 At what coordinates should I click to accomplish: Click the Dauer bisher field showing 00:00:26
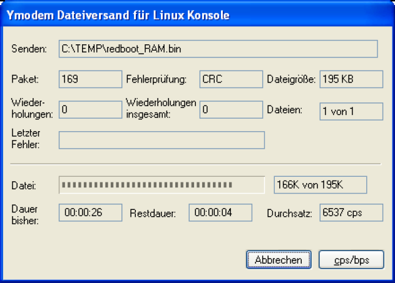tap(90, 212)
